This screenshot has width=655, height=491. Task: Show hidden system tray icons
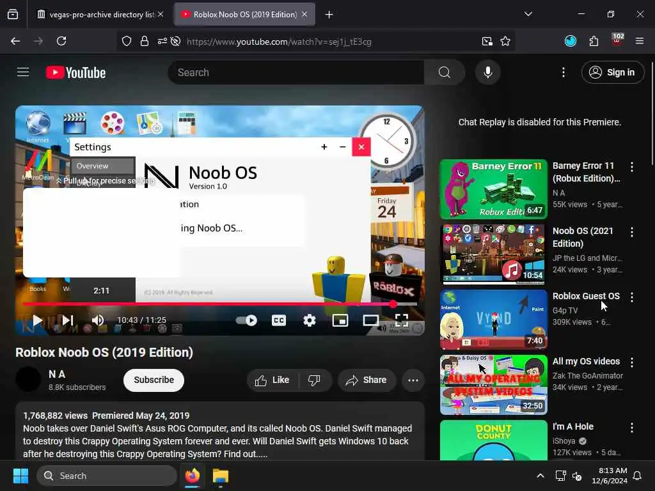pos(540,476)
